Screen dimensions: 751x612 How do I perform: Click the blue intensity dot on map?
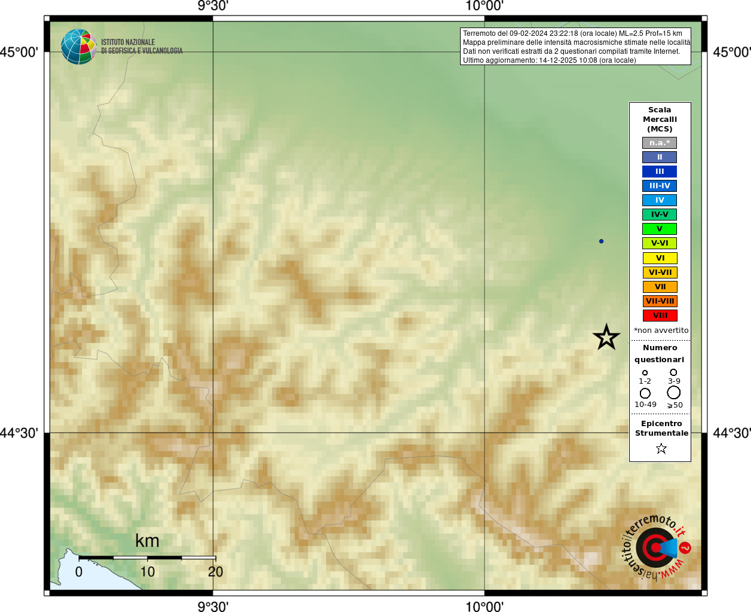[x=601, y=241]
